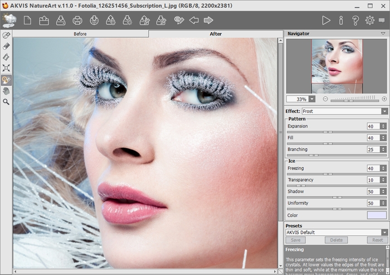Select the Zoom magnifier tool
Viewport: 390px width, 275px height.
[6, 102]
